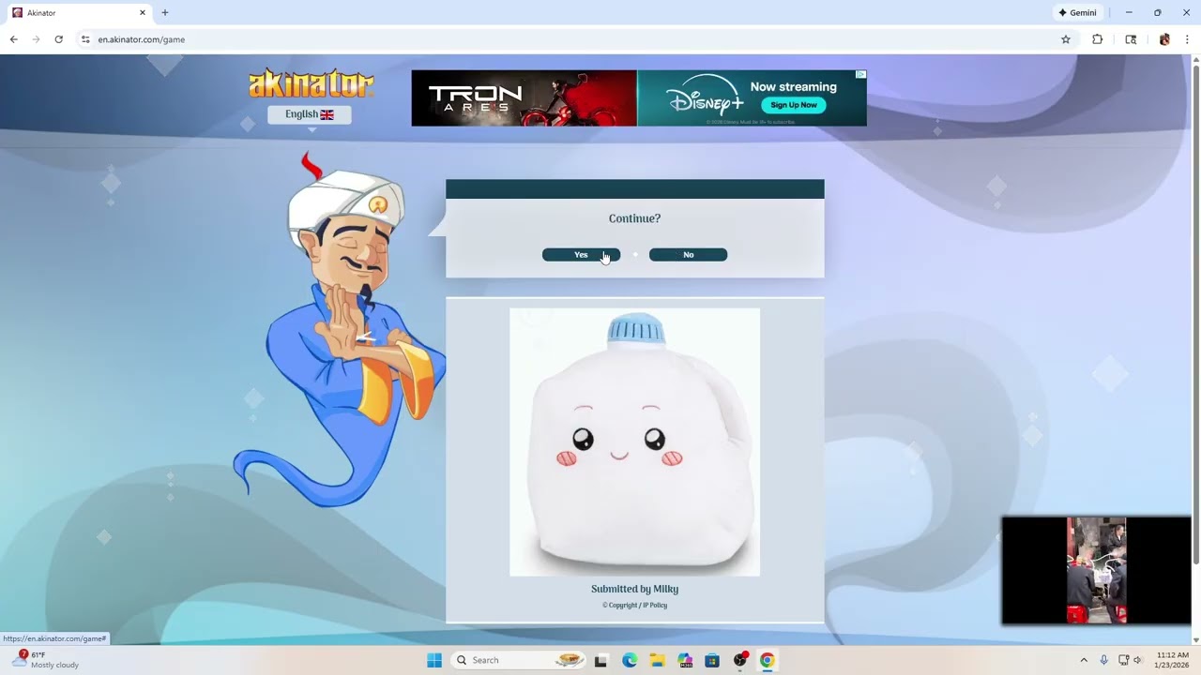1201x675 pixels.
Task: Open the Chrome tab search side panel icon
Action: [x=1131, y=39]
